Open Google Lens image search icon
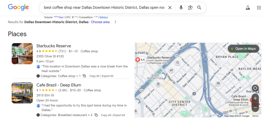This screenshot has width=262, height=121. tap(190, 8)
